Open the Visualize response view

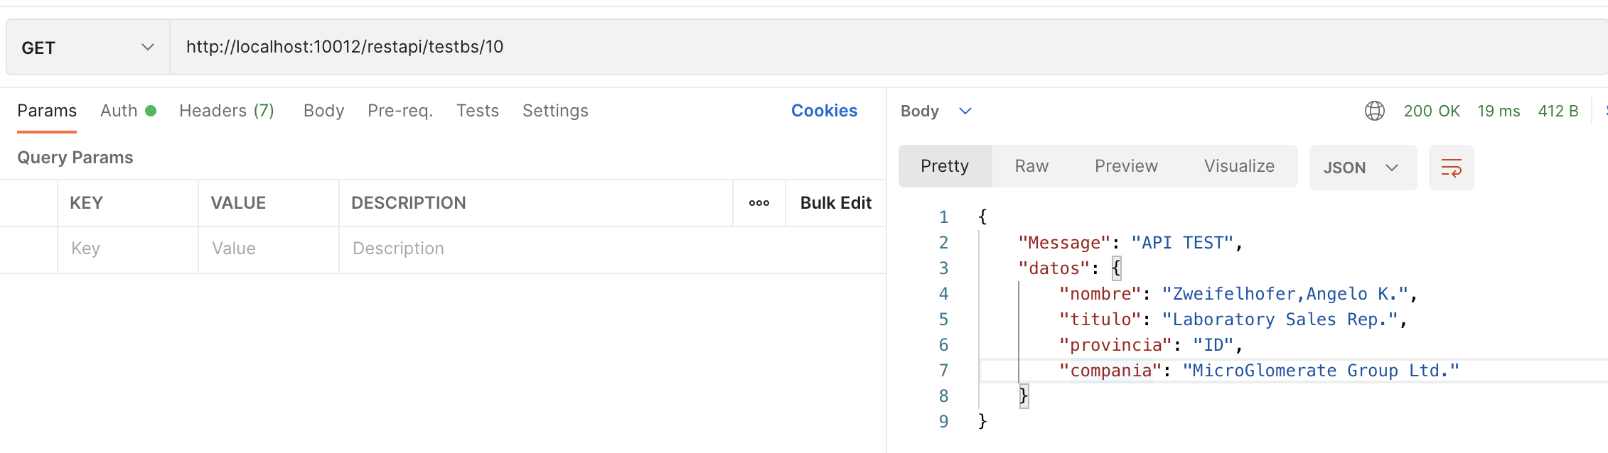[1239, 166]
